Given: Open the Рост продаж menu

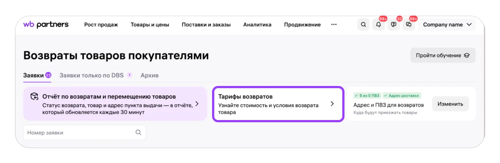Looking at the screenshot, I should 101,25.
